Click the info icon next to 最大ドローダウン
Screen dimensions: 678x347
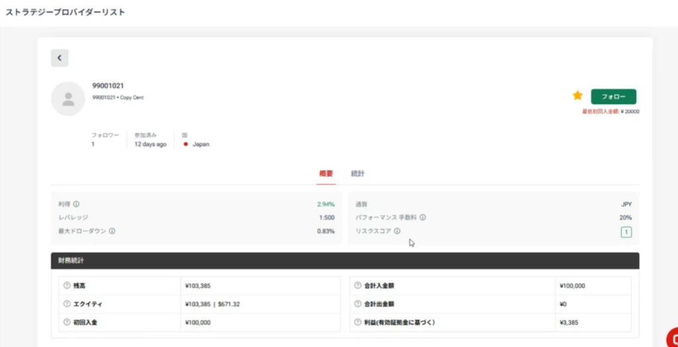tap(112, 231)
